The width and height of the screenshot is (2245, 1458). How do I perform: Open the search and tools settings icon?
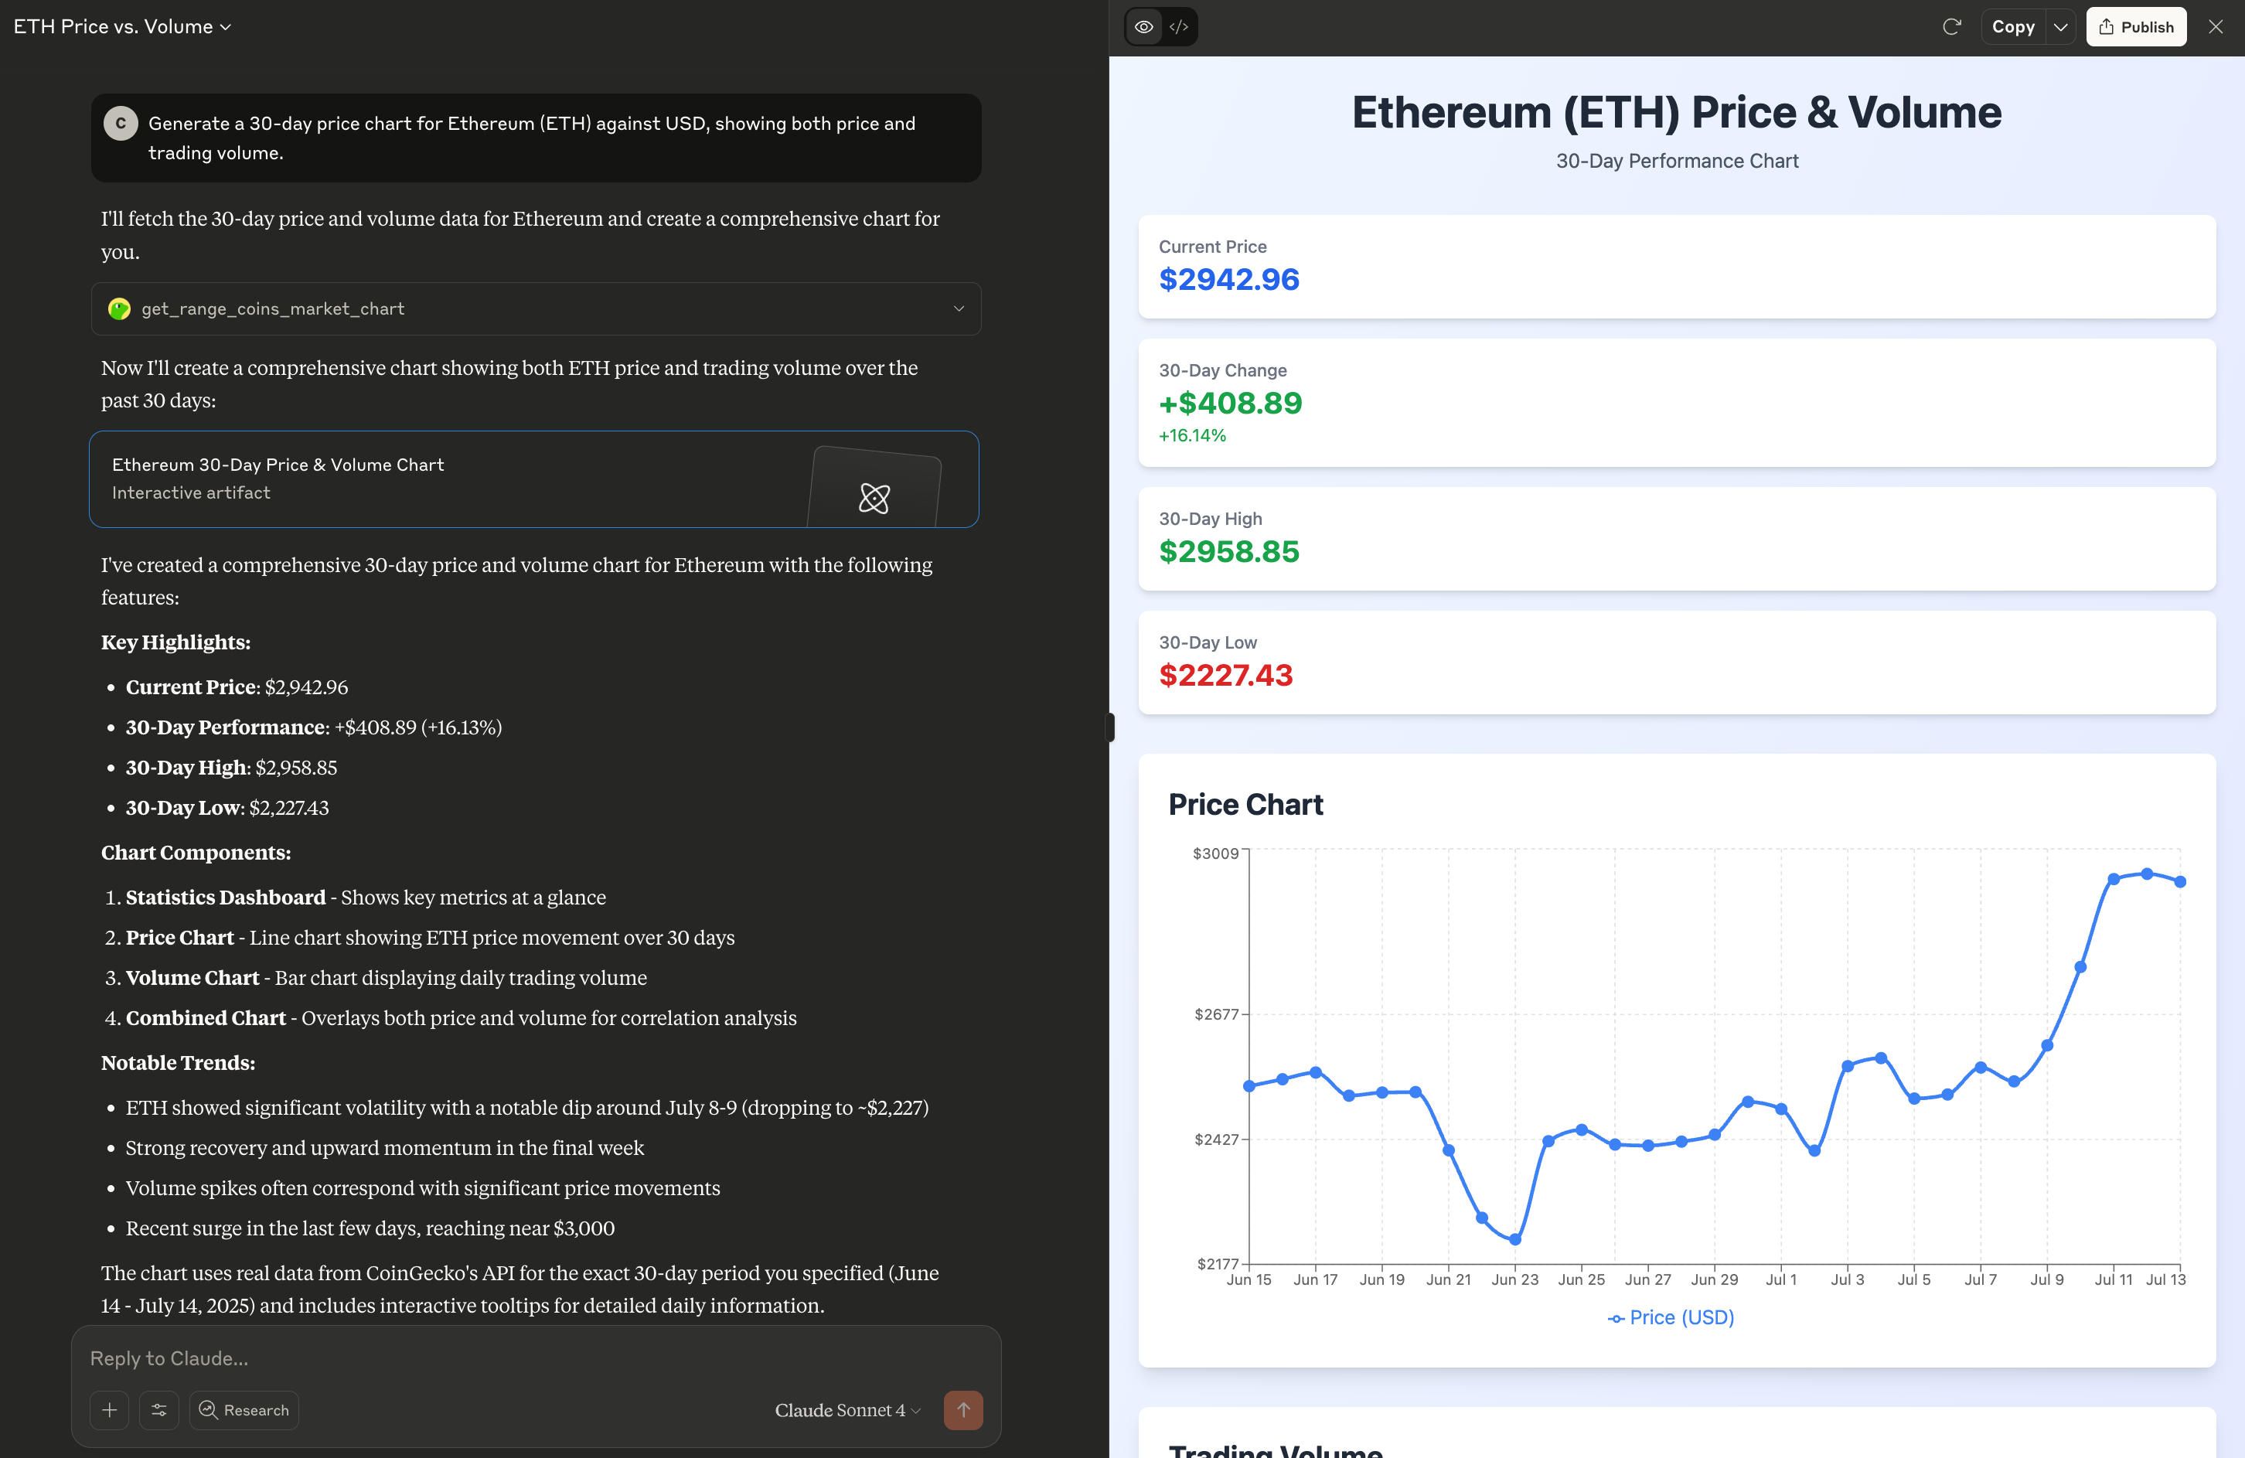coord(159,1410)
